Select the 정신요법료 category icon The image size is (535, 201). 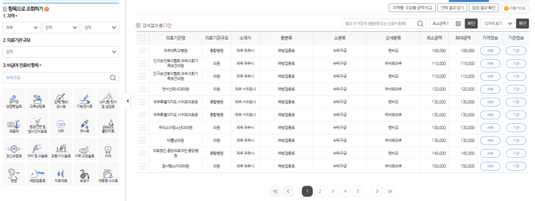tap(14, 149)
